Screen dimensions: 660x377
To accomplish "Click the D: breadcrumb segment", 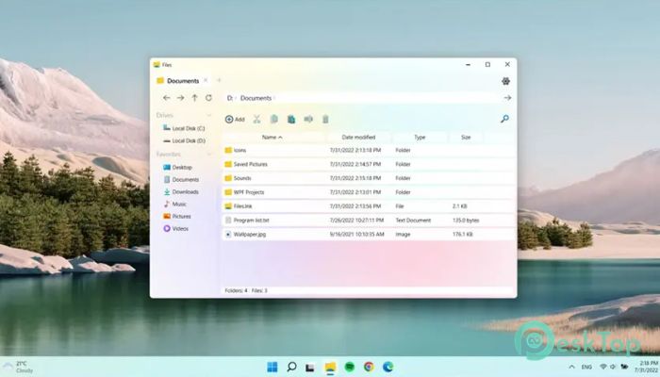I will pyautogui.click(x=230, y=98).
